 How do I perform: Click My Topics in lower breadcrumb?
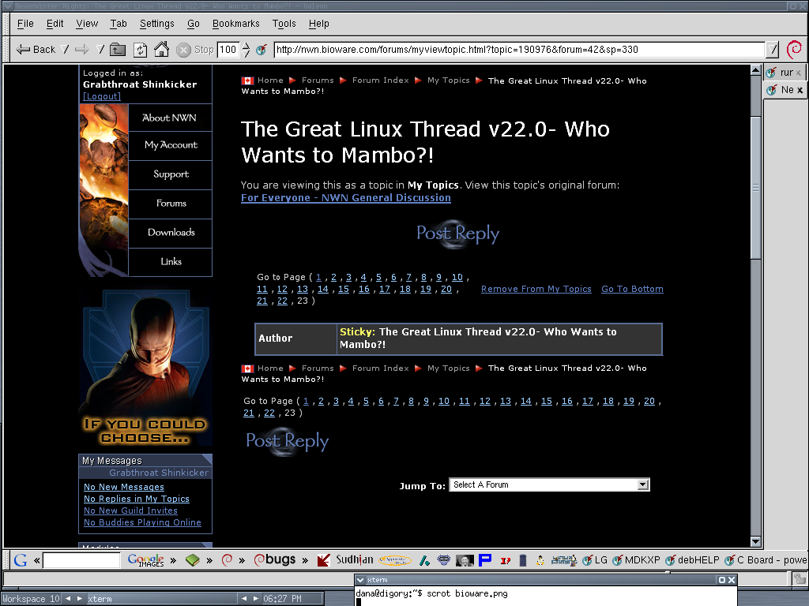(x=449, y=368)
